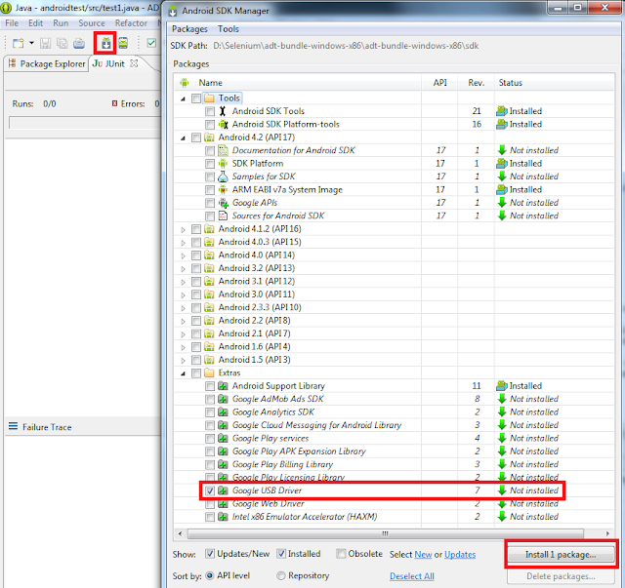
Task: Click the Deselect All link
Action: pos(412,576)
